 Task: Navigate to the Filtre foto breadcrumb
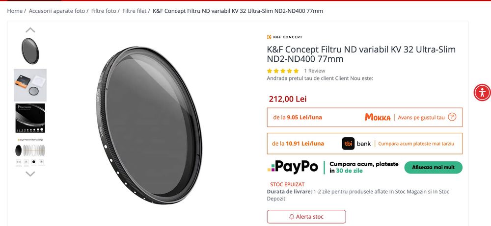coord(104,11)
